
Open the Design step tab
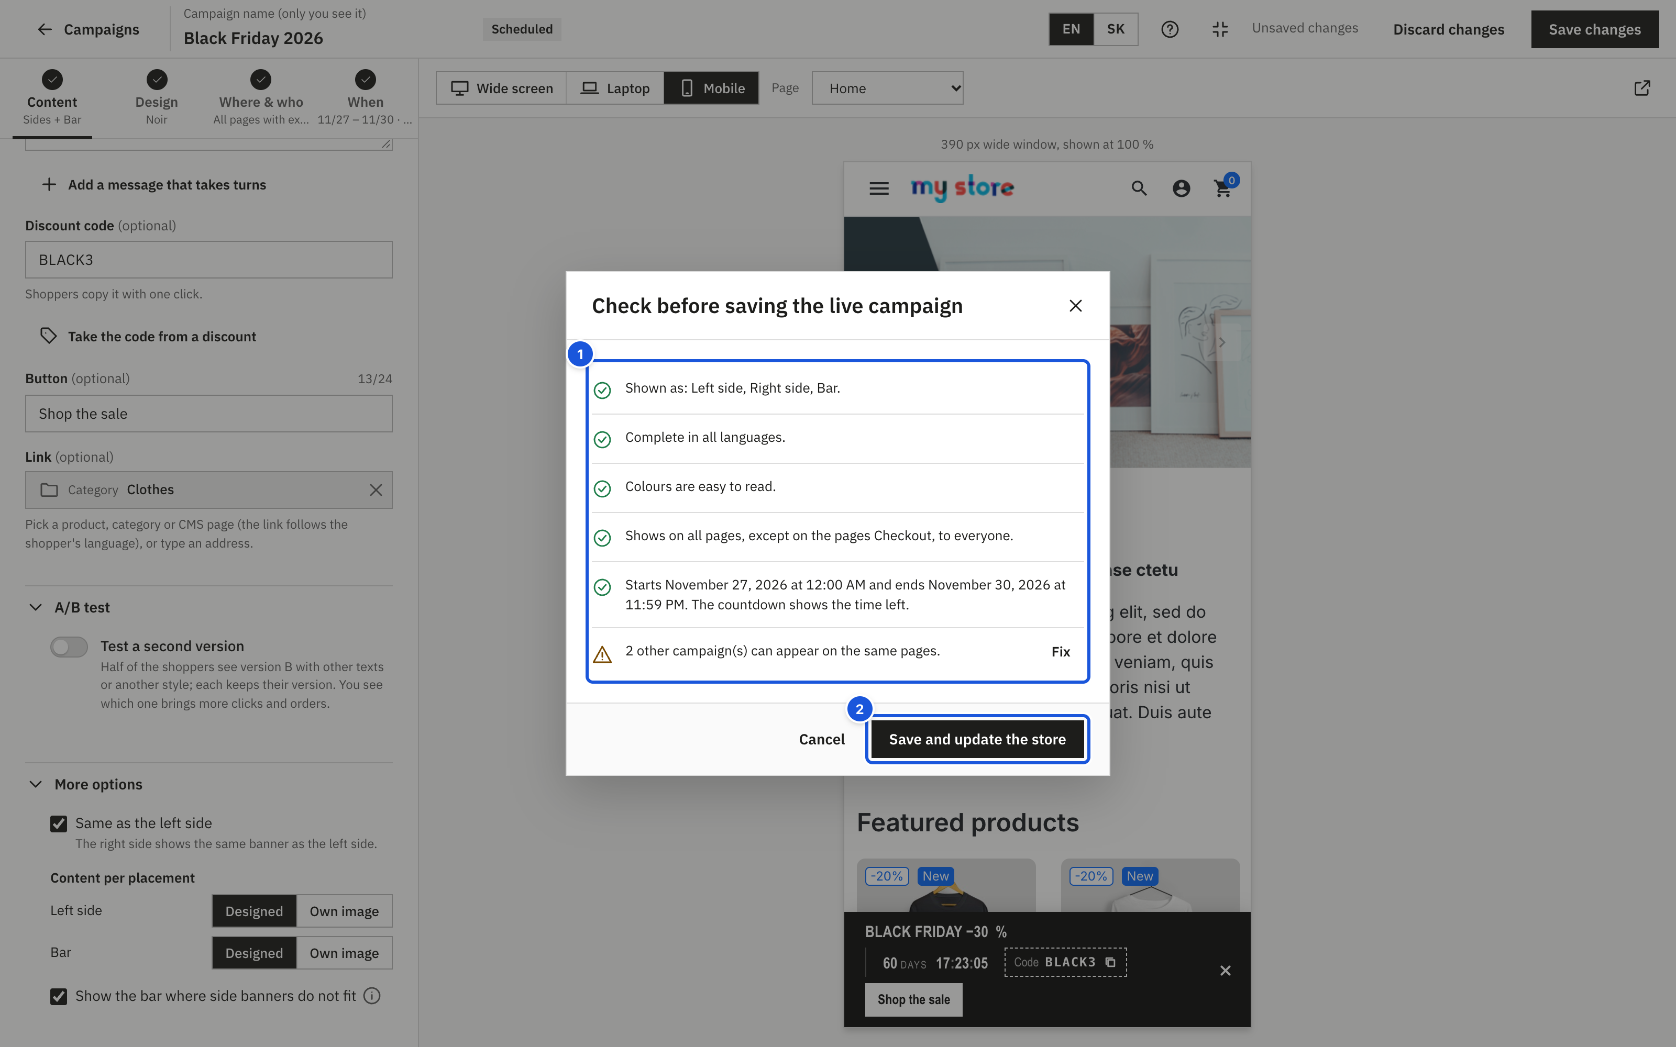157,98
